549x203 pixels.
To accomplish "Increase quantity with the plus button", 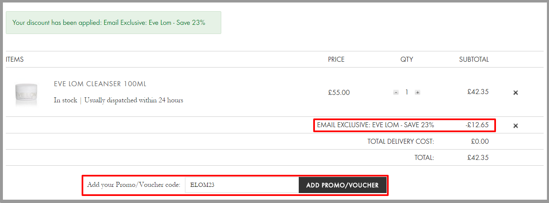I will pos(417,92).
